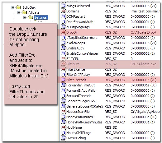Viewport: 162px width, 143px height.
Task: Select the HWNDDebug value name
Action: point(76,138)
